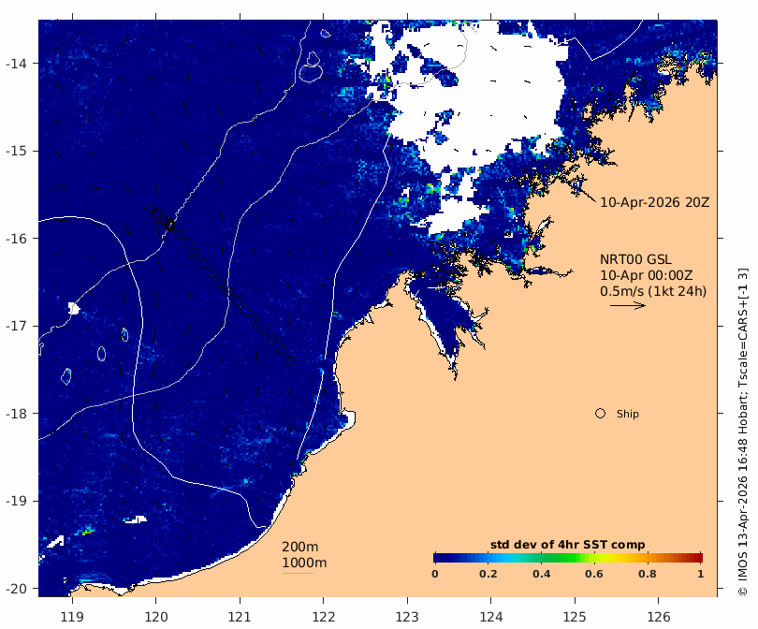This screenshot has width=758, height=629.
Task: Click the latitude axis label '-15'
Action: [16, 151]
